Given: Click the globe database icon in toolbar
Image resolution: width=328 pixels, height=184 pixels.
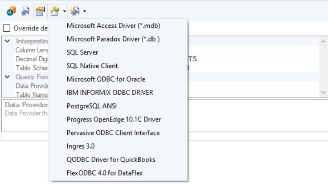Looking at the screenshot, I should click(x=11, y=10).
